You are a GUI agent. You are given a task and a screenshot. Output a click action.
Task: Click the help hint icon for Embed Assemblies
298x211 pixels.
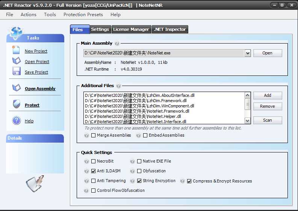138,136
